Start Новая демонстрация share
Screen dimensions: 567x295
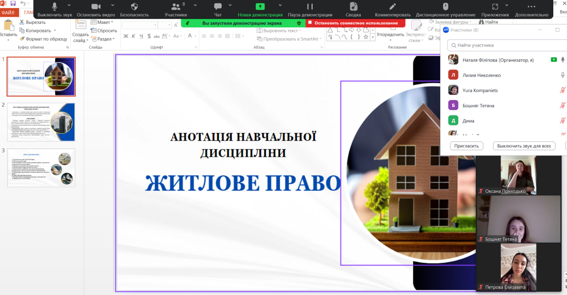[260, 9]
